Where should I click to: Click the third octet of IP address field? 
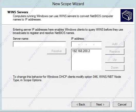90,44
